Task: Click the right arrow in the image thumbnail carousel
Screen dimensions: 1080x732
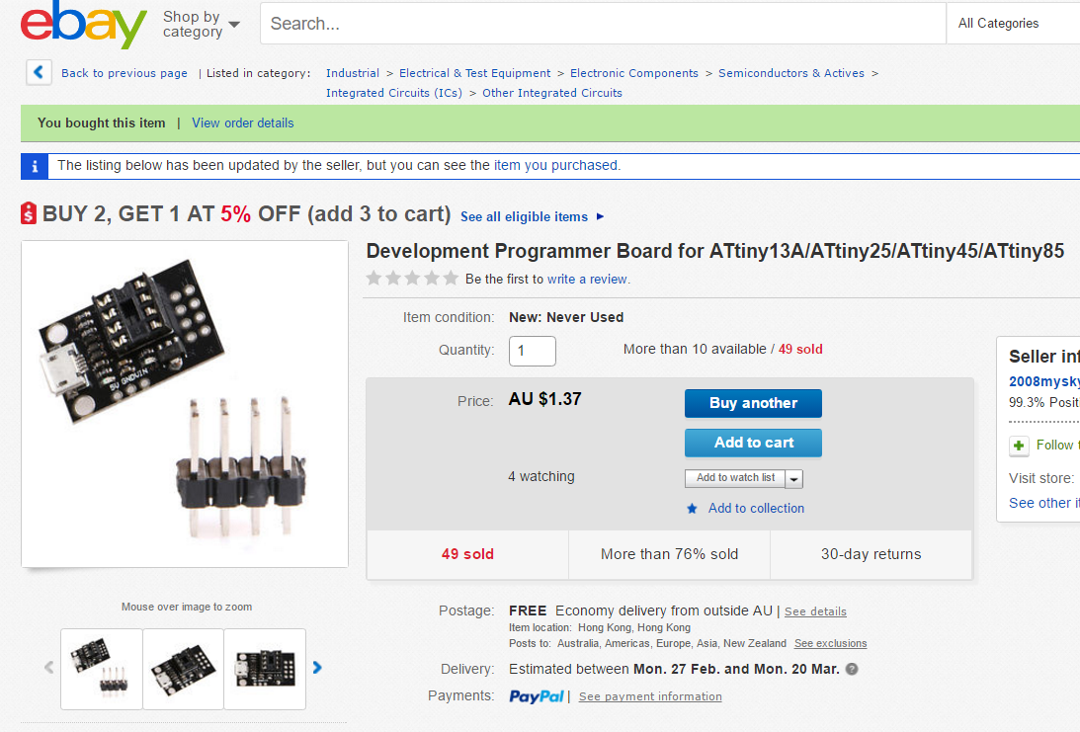Action: (x=317, y=668)
